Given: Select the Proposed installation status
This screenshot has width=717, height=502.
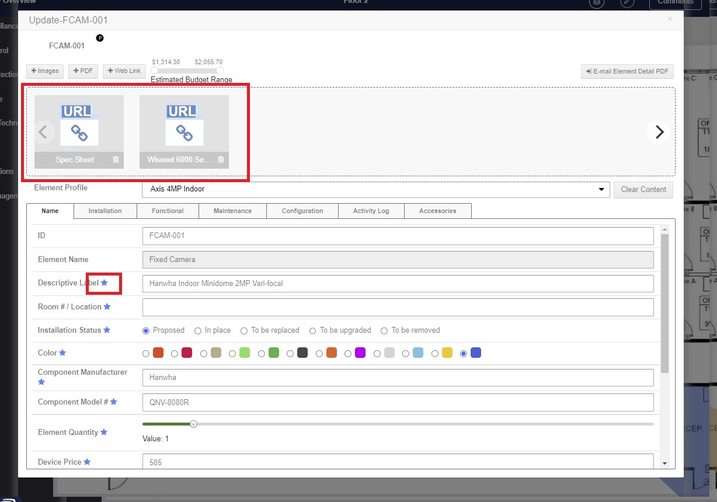Looking at the screenshot, I should coord(145,330).
